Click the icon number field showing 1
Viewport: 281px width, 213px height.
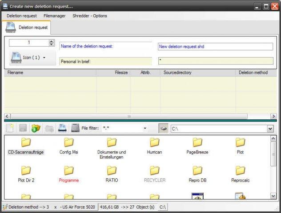[29, 43]
